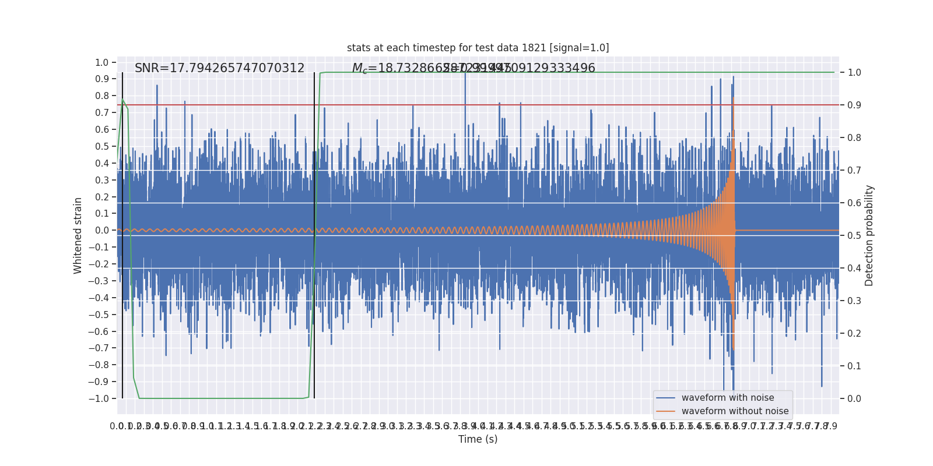Select the SNR=17.794265747070312 annotation
The height and width of the screenshot is (466, 933).
coord(220,68)
